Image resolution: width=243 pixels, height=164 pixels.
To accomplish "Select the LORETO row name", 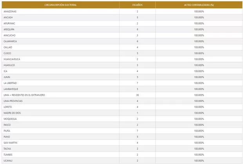I will pos(7,107).
